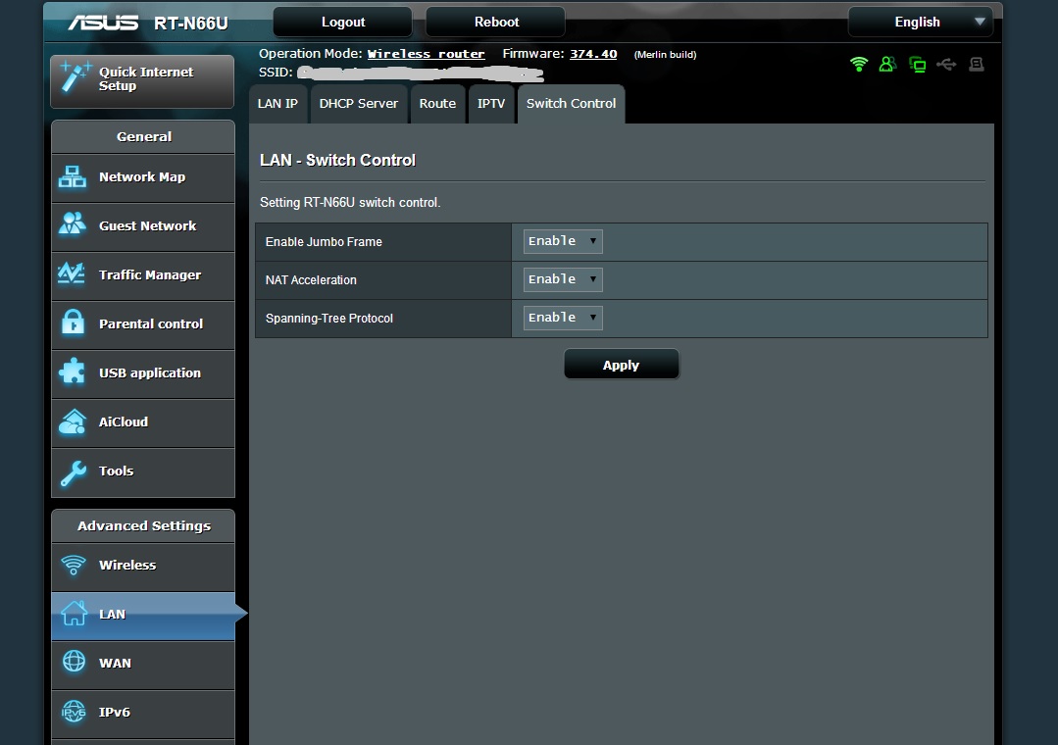Open the Spanning-Tree Protocol dropdown

(x=563, y=318)
